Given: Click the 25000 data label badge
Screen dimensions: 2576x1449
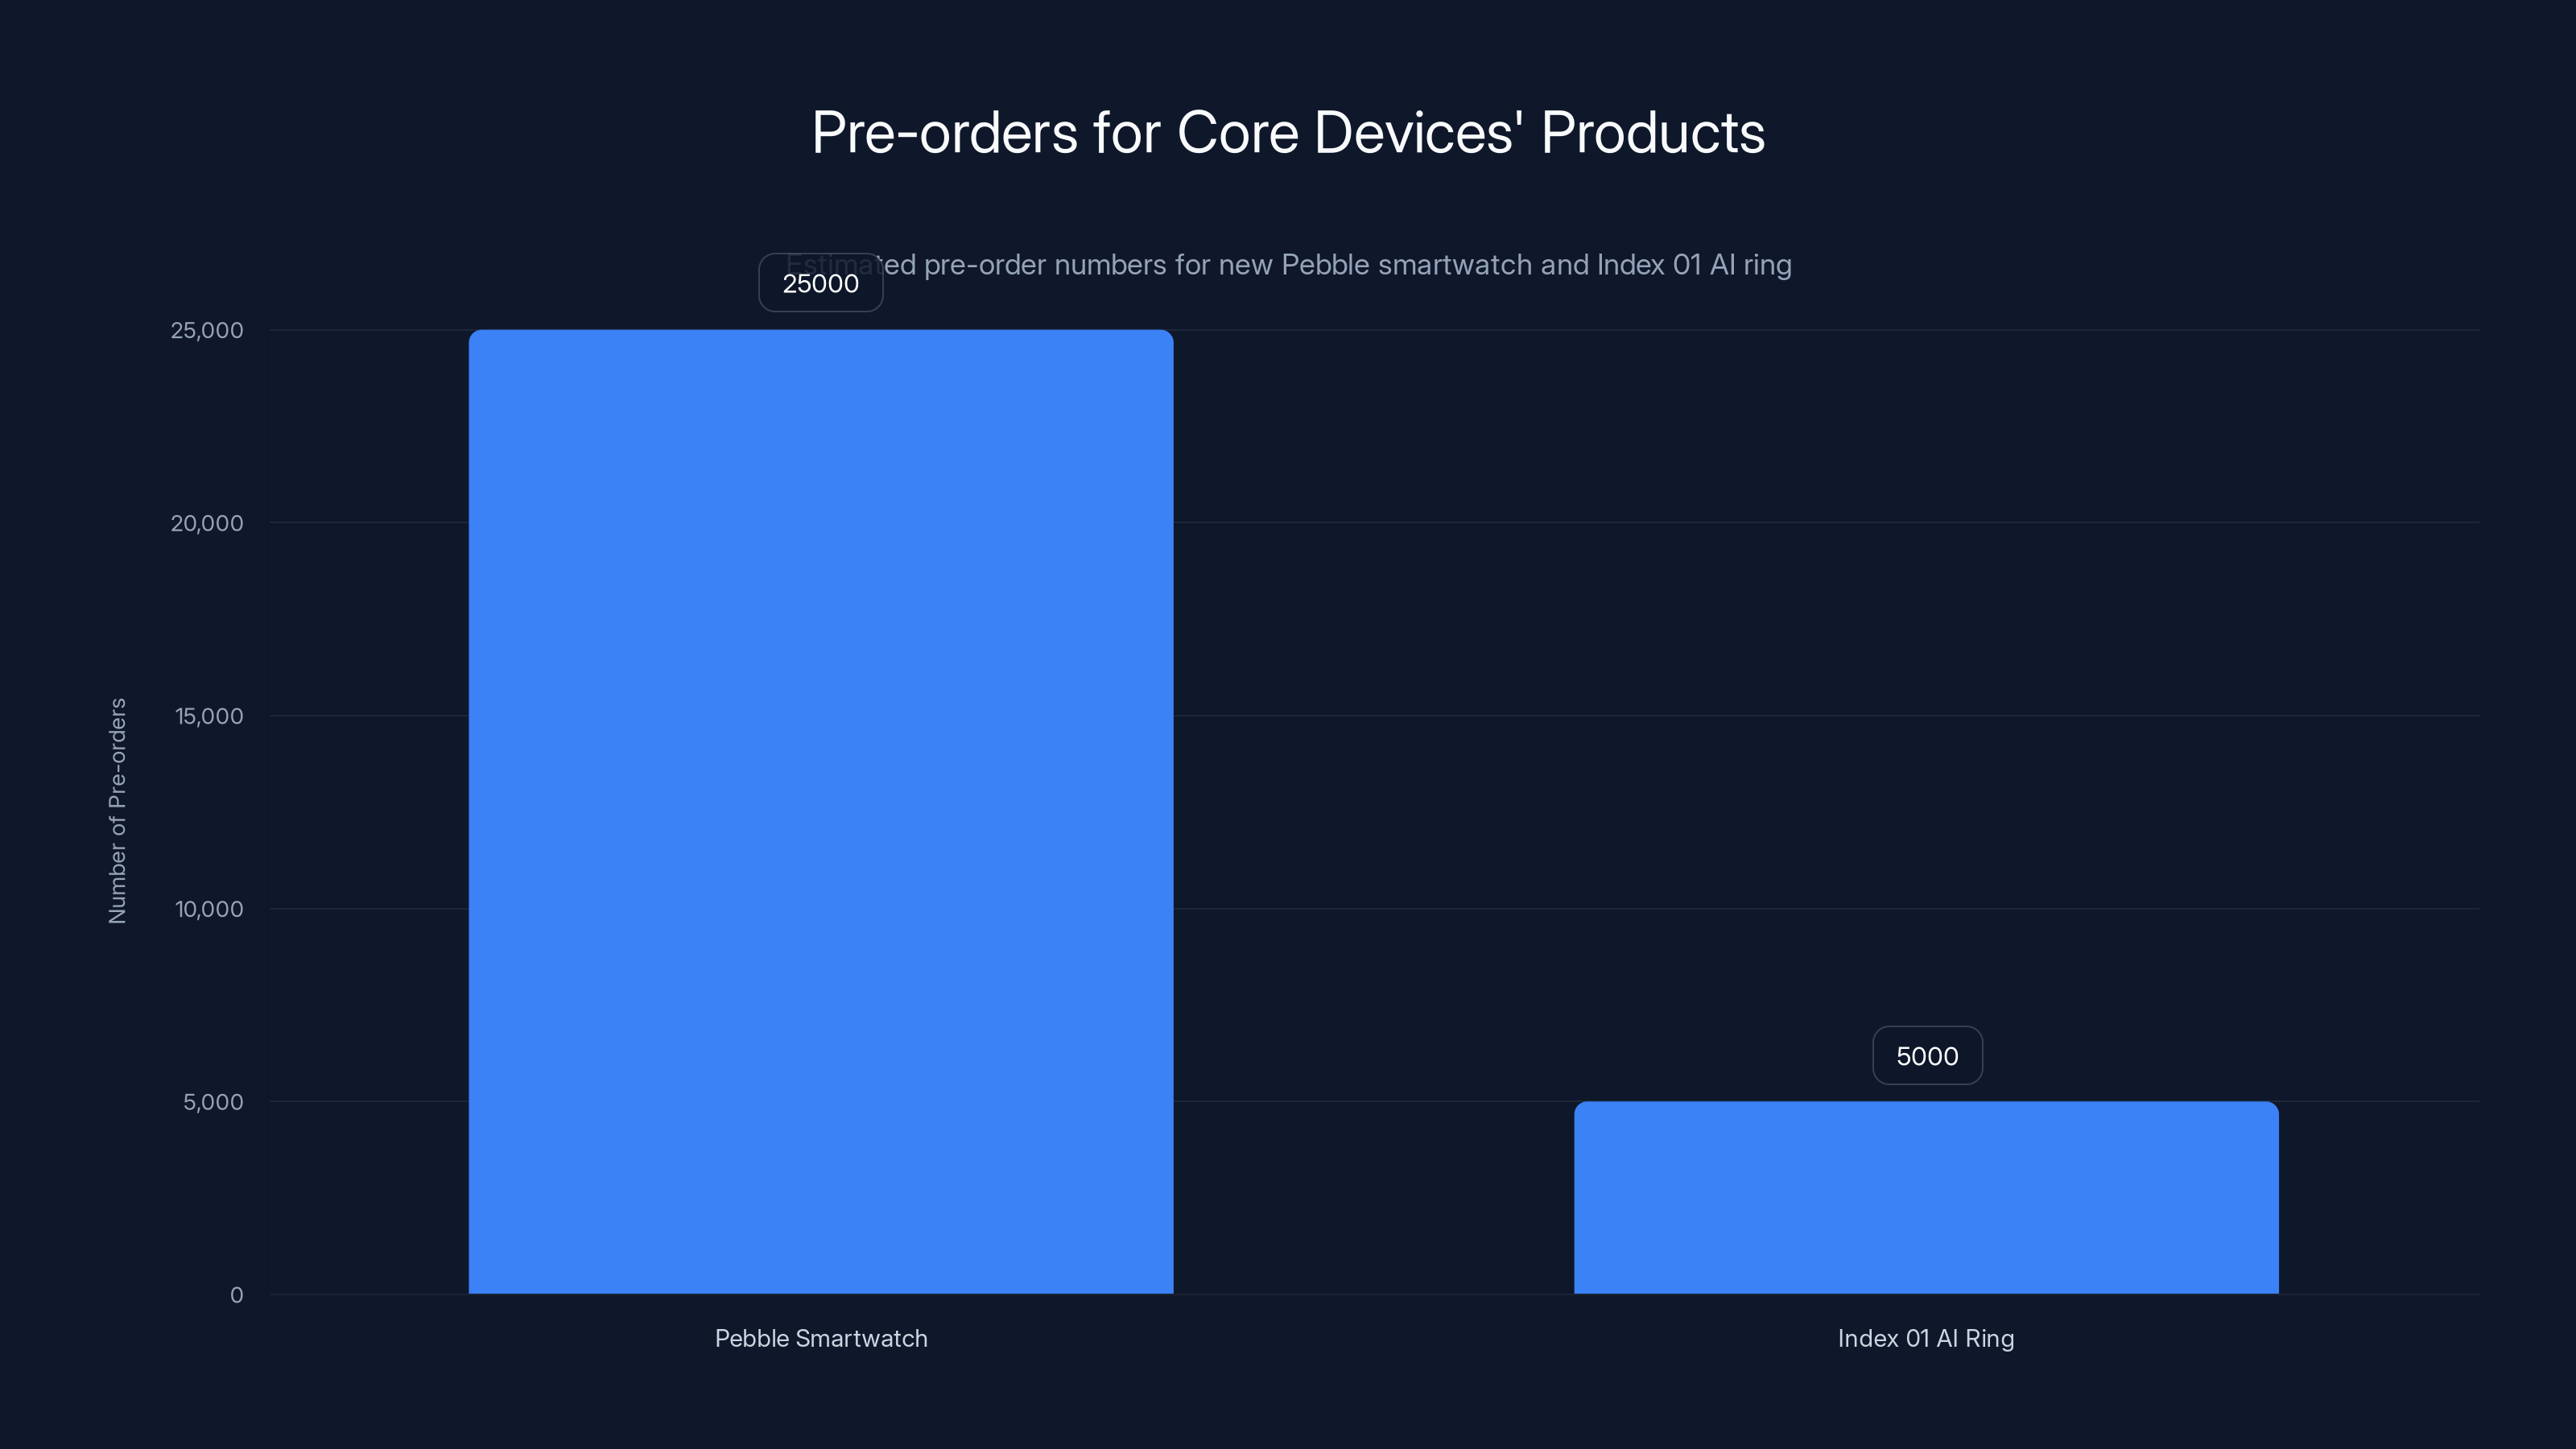Looking at the screenshot, I should point(820,283).
